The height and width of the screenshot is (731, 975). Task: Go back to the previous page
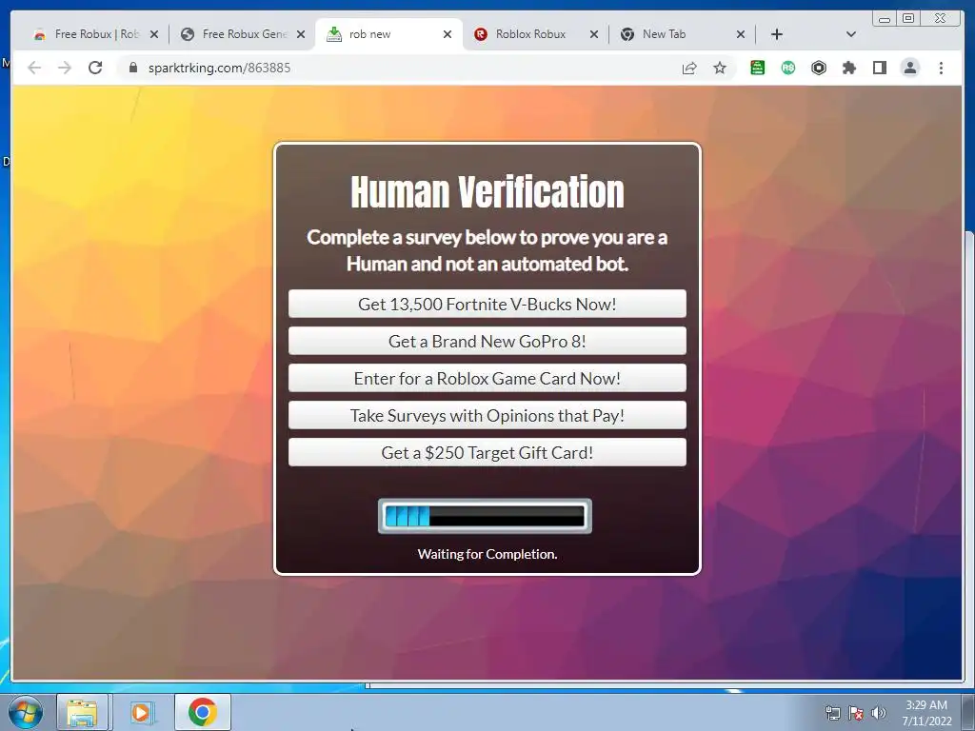pos(34,68)
